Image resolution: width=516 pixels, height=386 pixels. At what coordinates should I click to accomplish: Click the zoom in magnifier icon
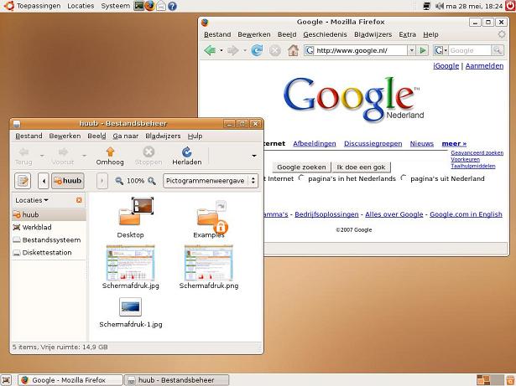tap(152, 181)
